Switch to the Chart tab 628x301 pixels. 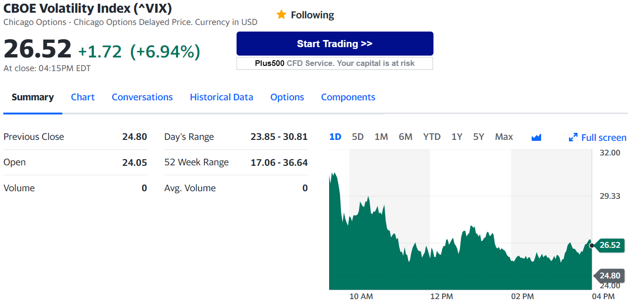(x=83, y=97)
